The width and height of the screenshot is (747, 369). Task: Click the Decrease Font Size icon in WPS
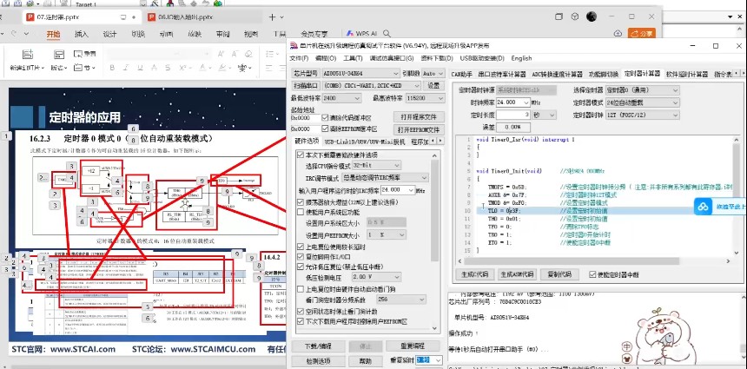coord(234,55)
